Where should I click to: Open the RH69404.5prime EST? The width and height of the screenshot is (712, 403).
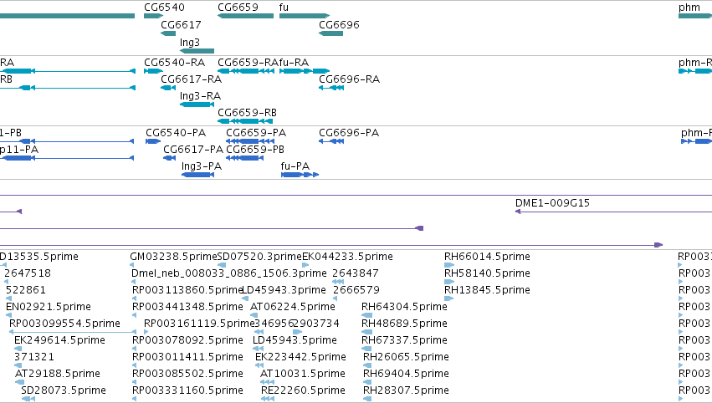(367, 383)
